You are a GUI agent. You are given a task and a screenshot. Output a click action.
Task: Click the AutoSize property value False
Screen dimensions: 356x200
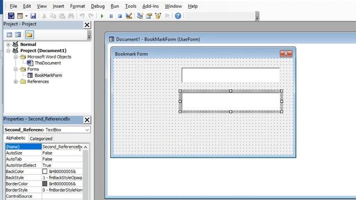[x=62, y=153]
